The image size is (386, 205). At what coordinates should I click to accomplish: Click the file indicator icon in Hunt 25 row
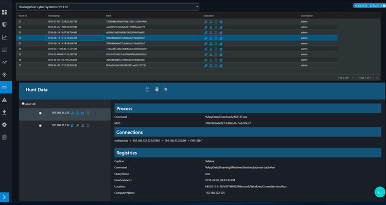point(216,32)
